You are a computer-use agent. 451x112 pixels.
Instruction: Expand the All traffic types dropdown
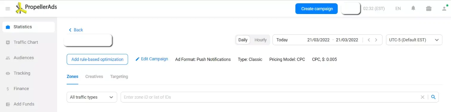coord(92,97)
